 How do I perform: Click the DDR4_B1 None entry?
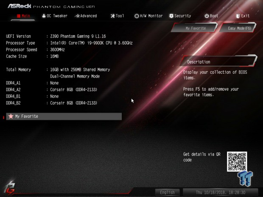pyautogui.click(x=54, y=96)
